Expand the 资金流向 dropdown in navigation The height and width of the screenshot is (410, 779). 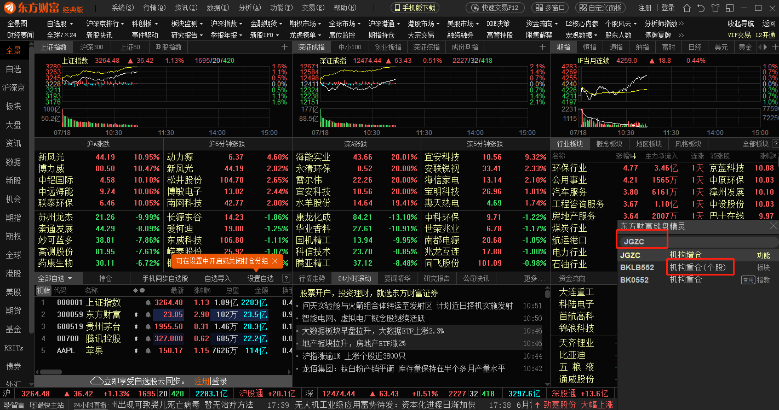click(x=542, y=24)
